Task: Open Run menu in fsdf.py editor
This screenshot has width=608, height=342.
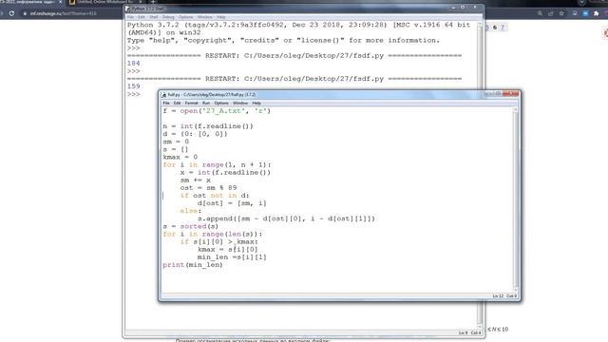Action: coord(206,104)
